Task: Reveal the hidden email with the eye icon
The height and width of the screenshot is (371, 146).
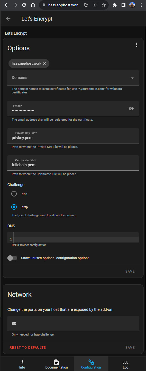Action: pyautogui.click(x=131, y=109)
